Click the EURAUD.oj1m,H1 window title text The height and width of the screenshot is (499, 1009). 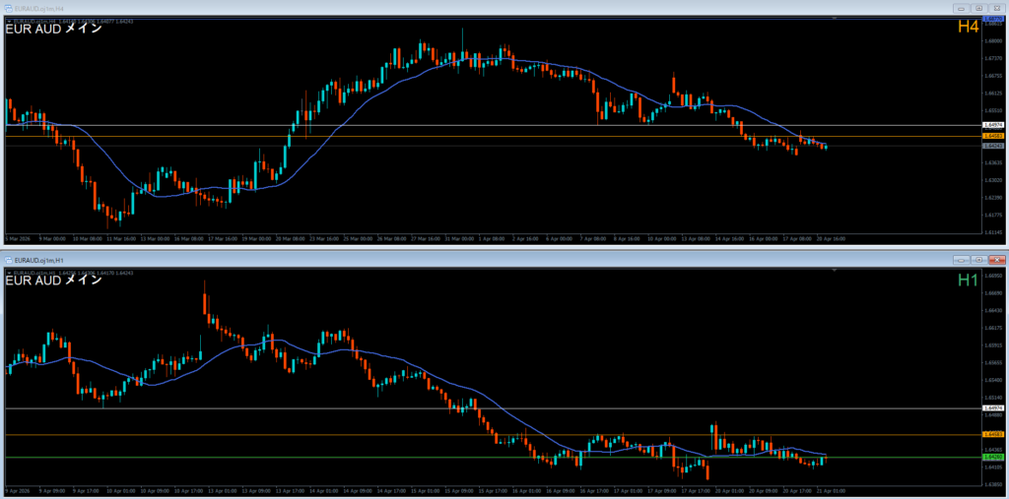tap(38, 260)
